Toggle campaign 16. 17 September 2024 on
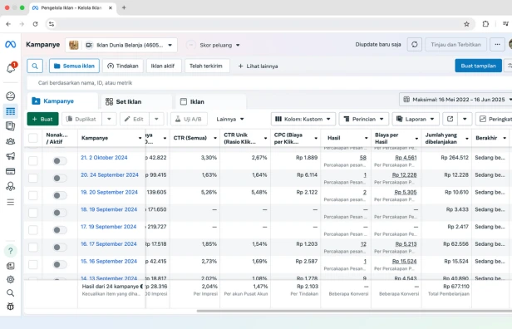 click(60, 247)
